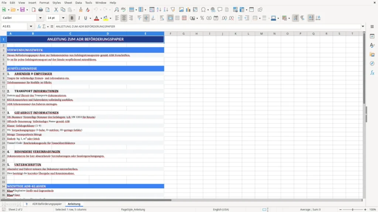Click the Save document icon
This screenshot has width=378, height=212.
pyautogui.click(x=23, y=10)
